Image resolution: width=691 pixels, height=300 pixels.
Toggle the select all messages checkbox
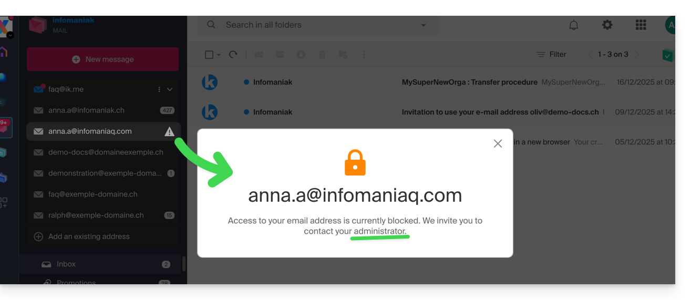click(209, 55)
